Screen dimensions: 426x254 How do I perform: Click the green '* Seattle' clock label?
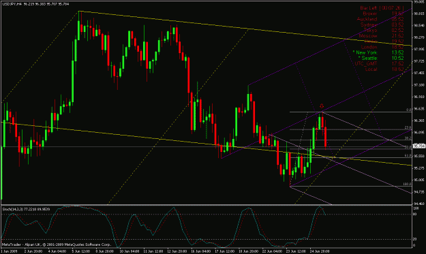367,59
